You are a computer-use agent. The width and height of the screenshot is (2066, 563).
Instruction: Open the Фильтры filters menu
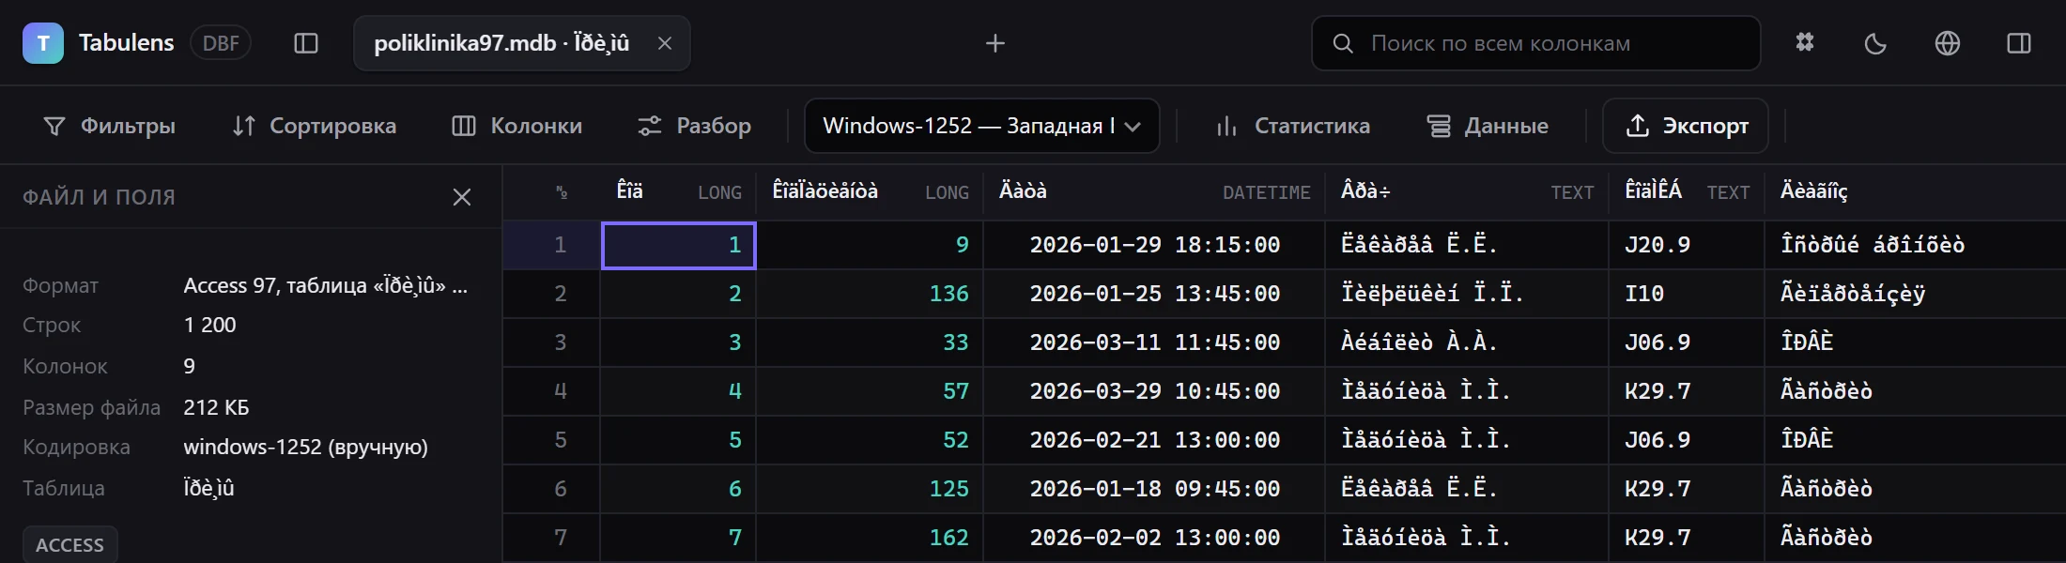point(110,126)
